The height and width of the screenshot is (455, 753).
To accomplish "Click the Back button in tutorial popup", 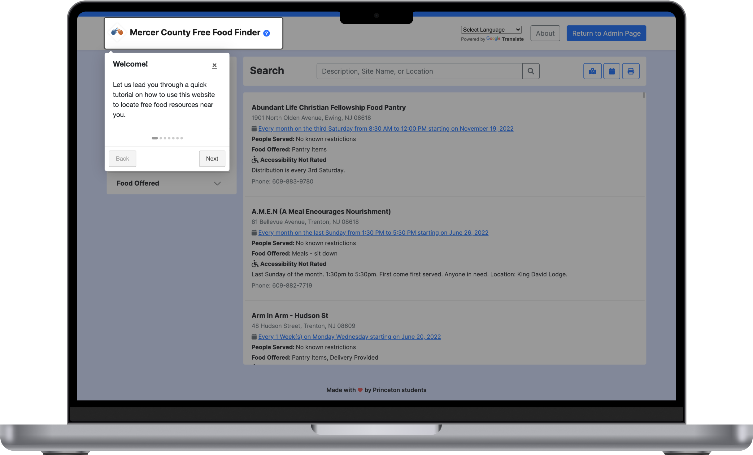I will (122, 158).
